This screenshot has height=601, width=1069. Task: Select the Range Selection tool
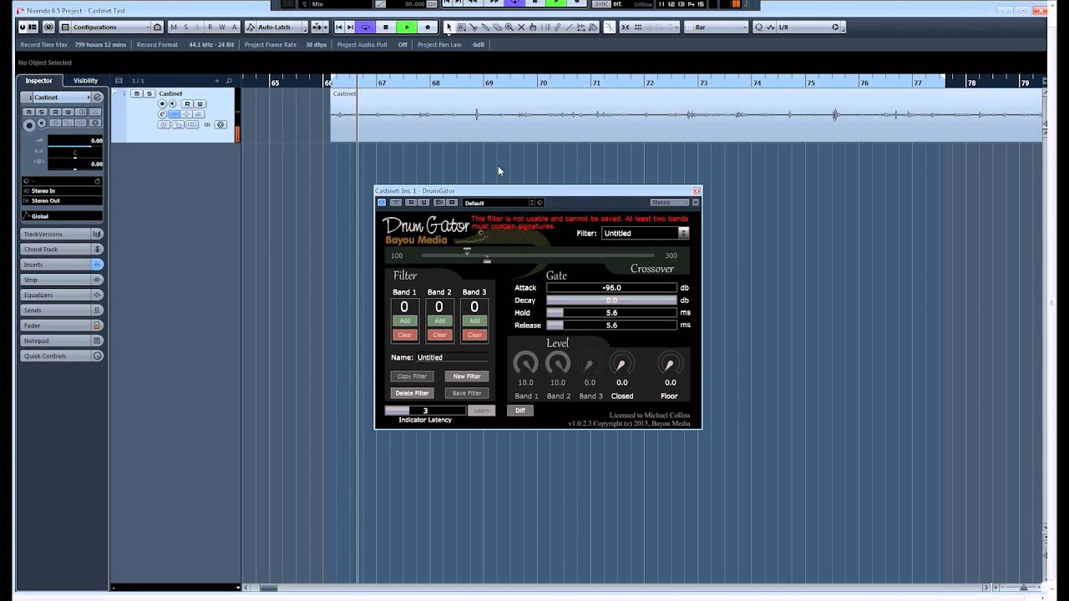461,27
